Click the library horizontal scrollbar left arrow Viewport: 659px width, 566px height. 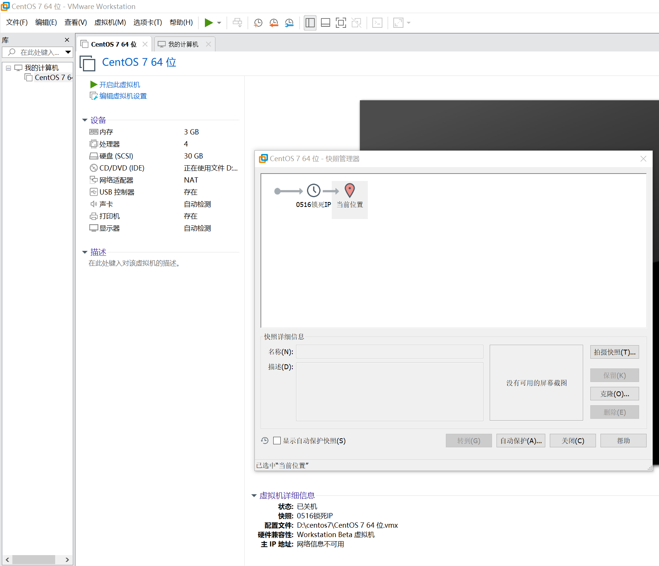(x=7, y=560)
